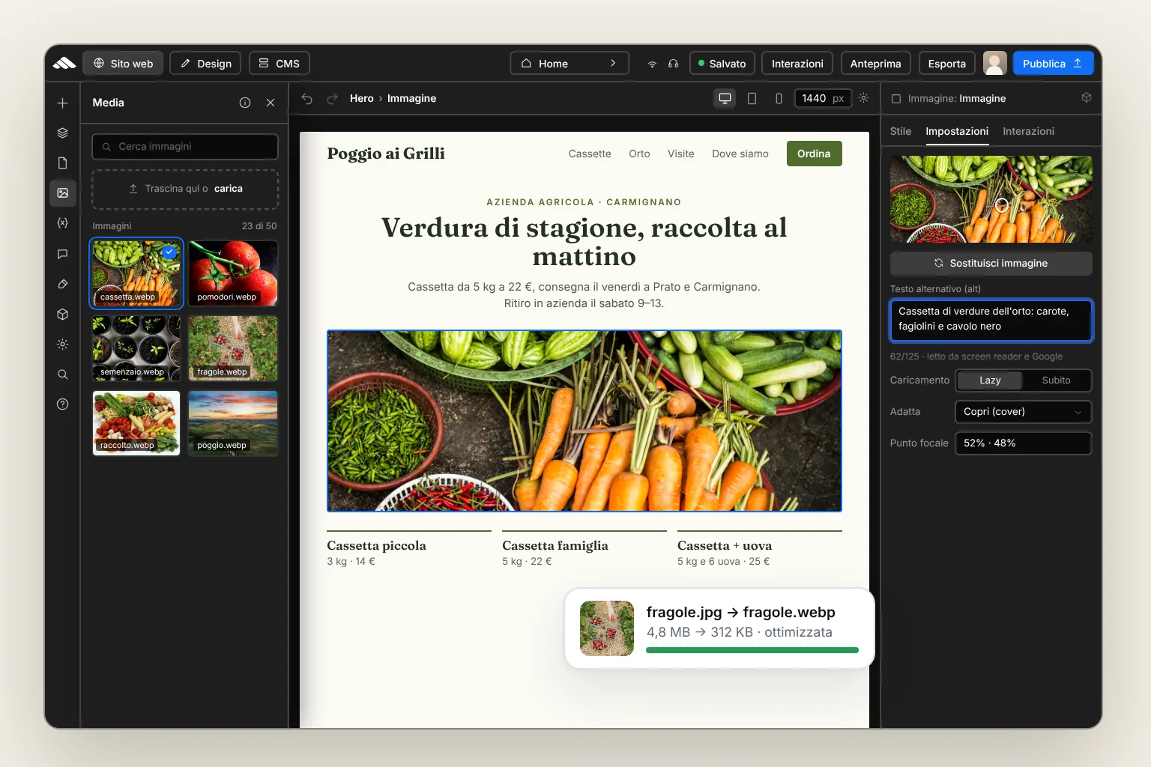Switch to the Impostazioni tab
Viewport: 1151px width, 767px height.
(x=957, y=131)
